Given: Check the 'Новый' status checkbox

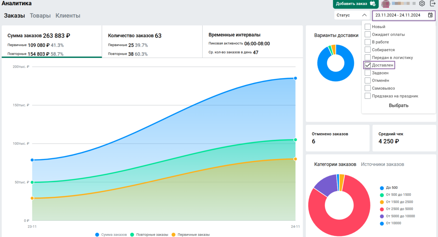Looking at the screenshot, I should point(368,27).
